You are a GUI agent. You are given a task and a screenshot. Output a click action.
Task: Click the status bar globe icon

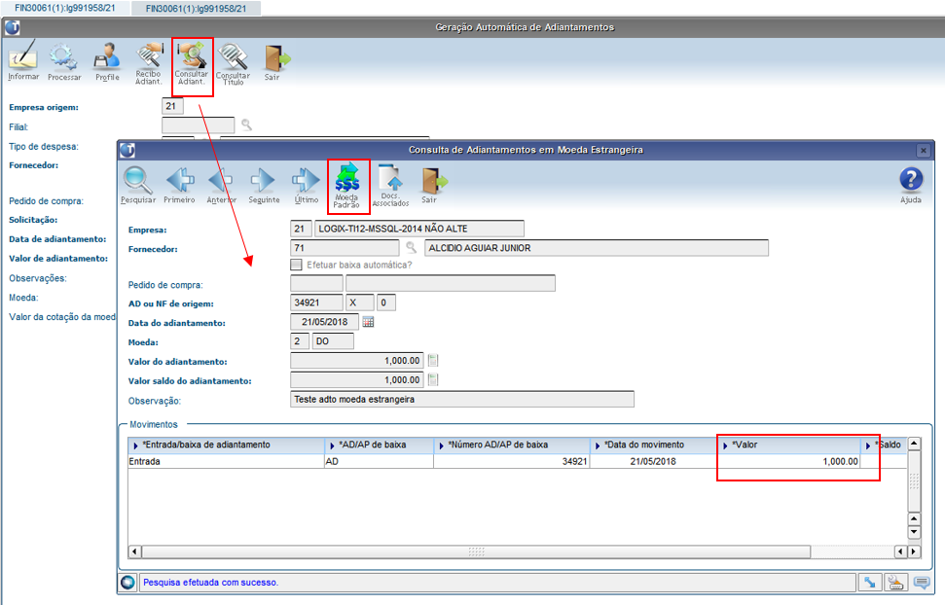point(127,582)
